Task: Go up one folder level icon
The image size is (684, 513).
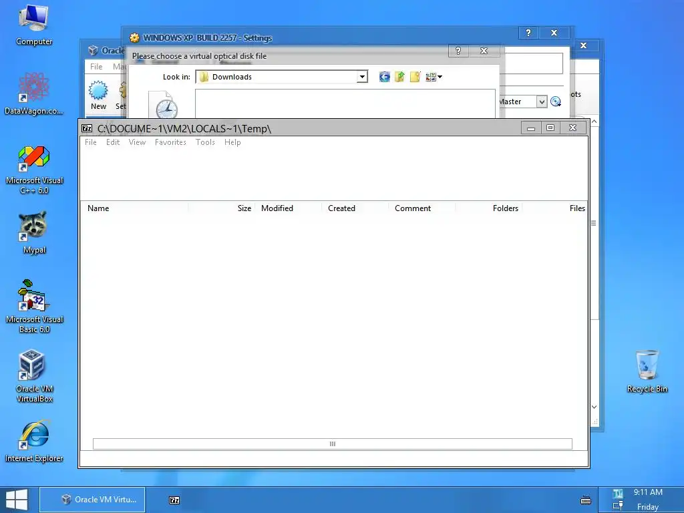Action: (399, 77)
